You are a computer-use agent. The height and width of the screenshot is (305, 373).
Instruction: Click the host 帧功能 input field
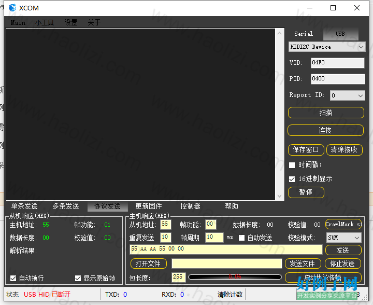click(x=211, y=224)
